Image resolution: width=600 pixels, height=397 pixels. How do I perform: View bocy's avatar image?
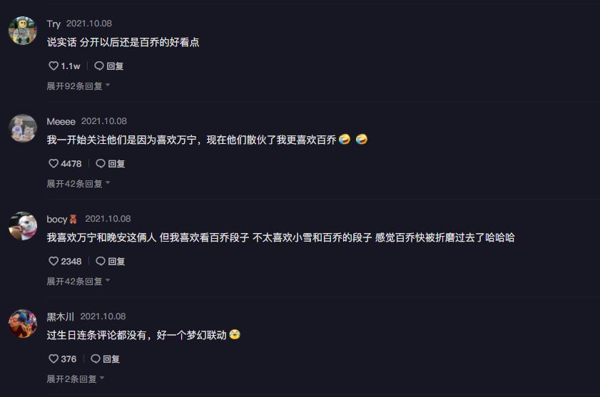coord(23,226)
